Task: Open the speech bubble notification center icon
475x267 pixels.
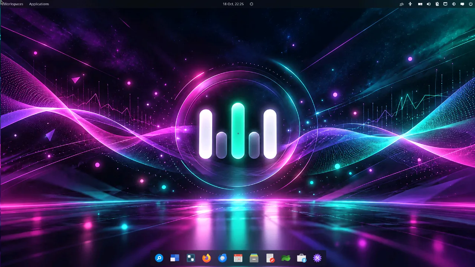Action: pyautogui.click(x=462, y=4)
